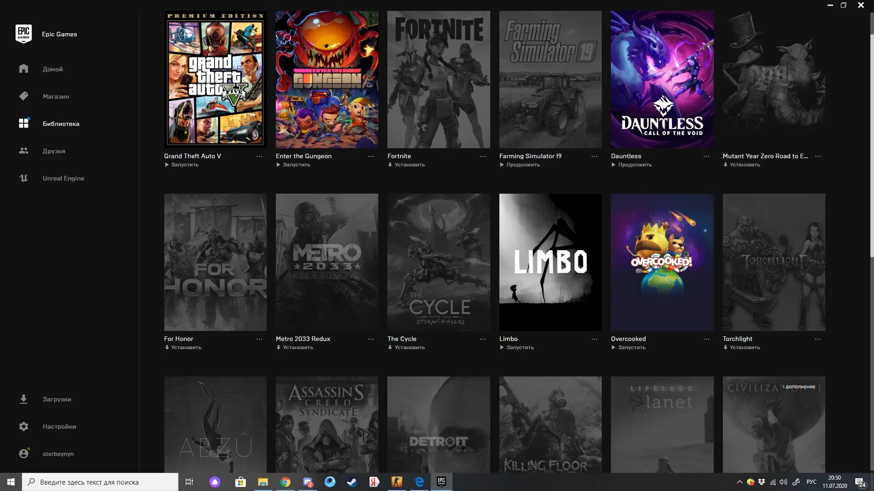Screen dimensions: 874x491
Task: Open three-dots menu for Fortnite
Action: tap(483, 156)
